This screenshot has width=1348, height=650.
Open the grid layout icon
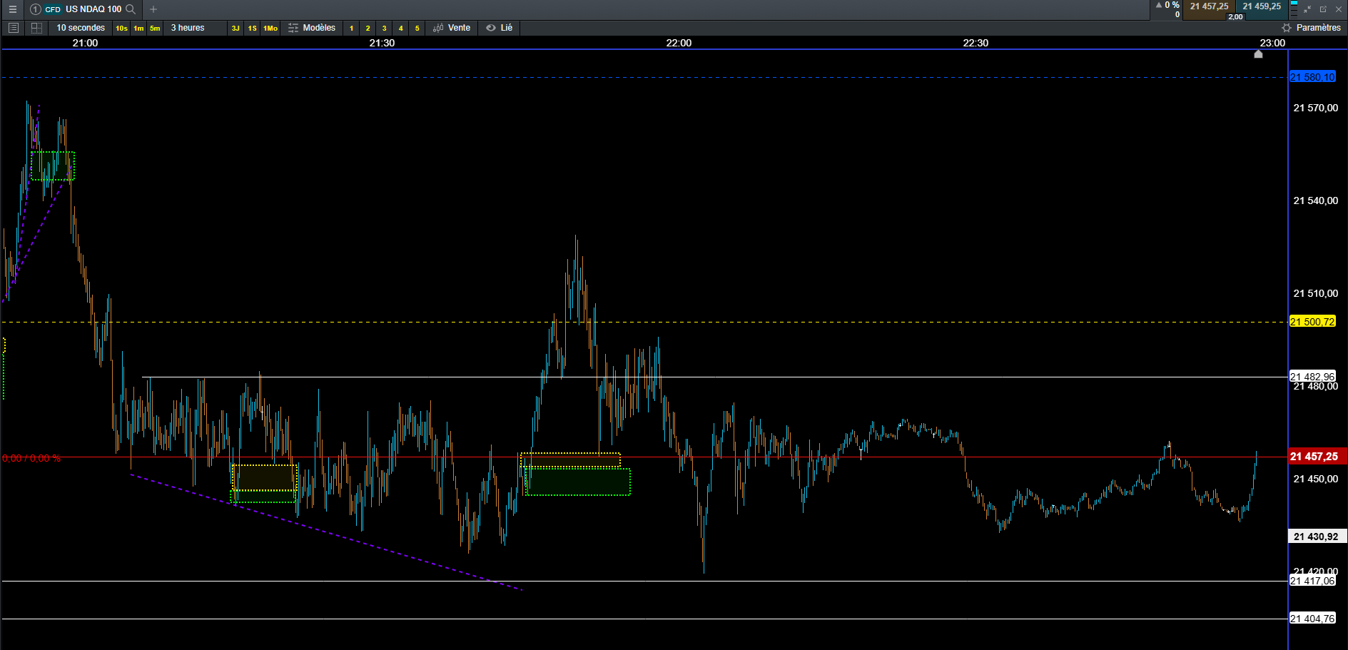[x=36, y=28]
